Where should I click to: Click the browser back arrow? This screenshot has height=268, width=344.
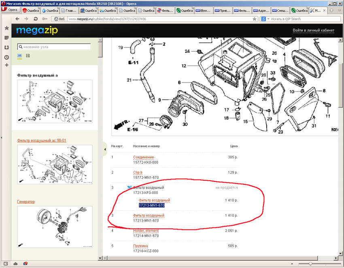pyautogui.click(x=17, y=19)
